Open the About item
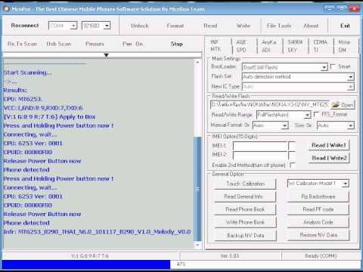This screenshot has height=272, width=363. click(x=311, y=26)
